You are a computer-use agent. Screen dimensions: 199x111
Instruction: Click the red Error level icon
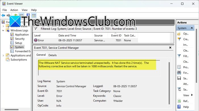[x=36, y=40]
